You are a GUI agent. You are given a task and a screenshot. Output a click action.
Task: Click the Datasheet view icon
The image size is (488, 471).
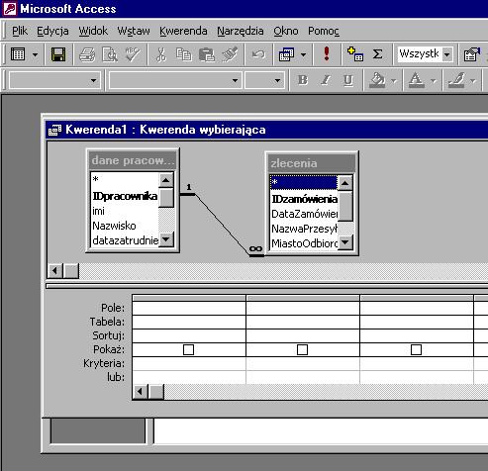point(18,54)
